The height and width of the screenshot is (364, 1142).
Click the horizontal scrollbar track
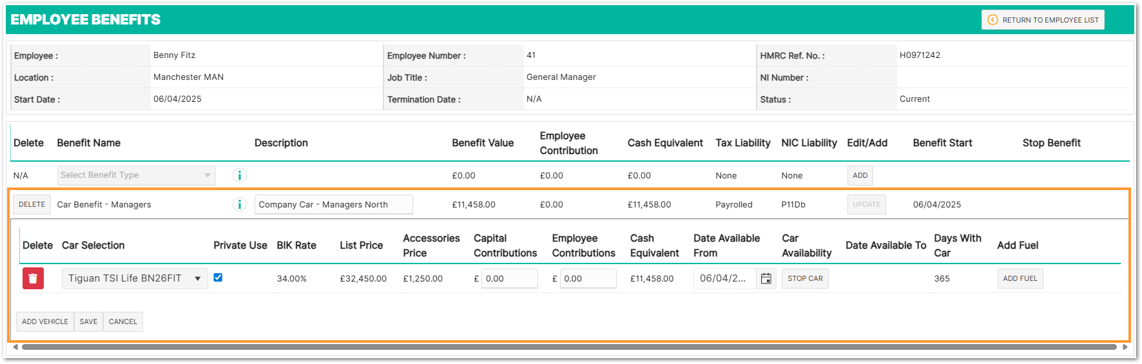tap(568, 347)
